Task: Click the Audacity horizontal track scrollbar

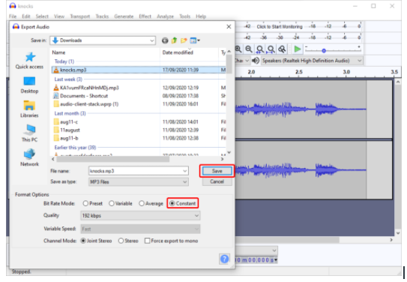Action: [287, 240]
